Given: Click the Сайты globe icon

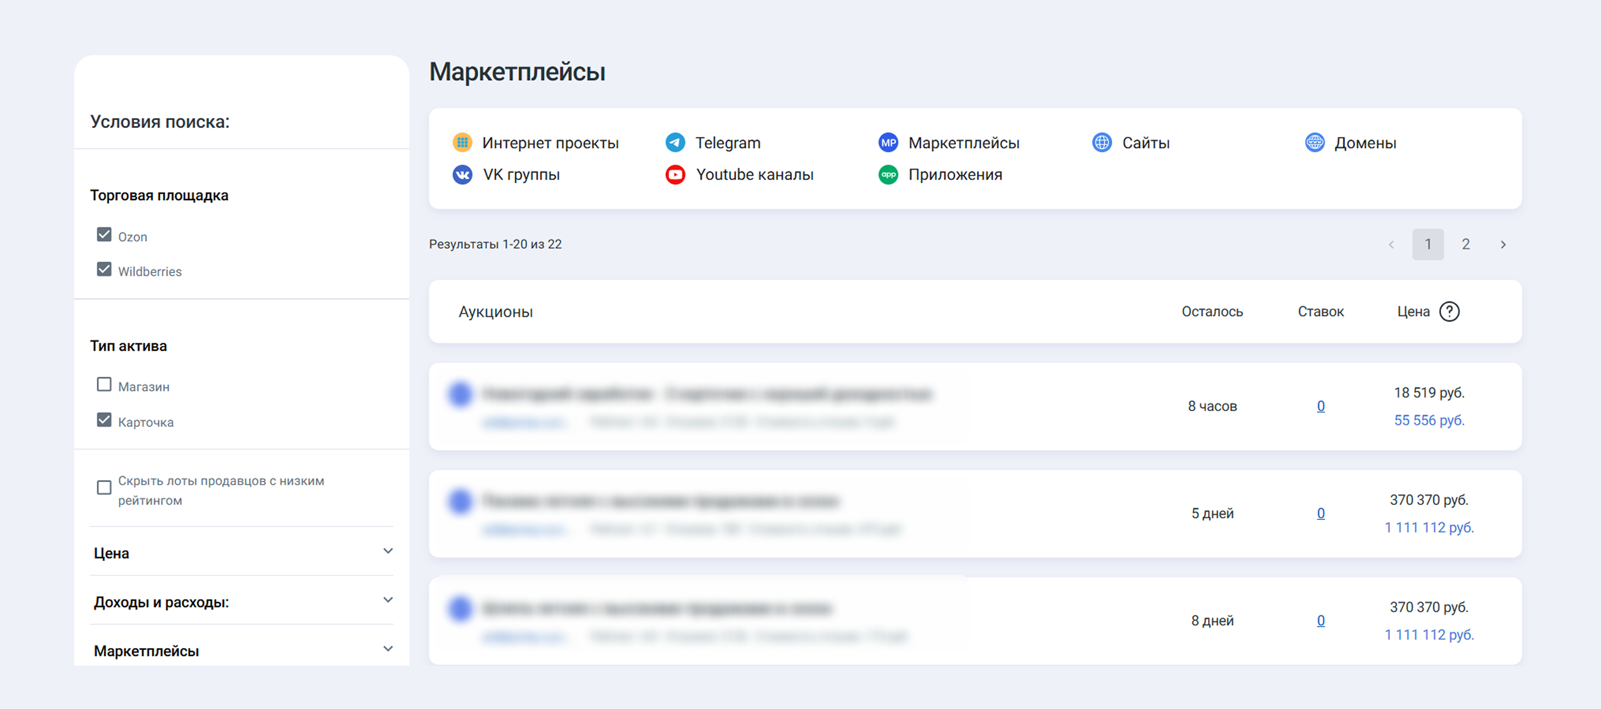Looking at the screenshot, I should [1101, 143].
